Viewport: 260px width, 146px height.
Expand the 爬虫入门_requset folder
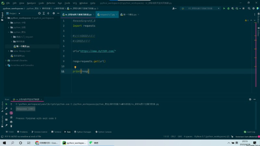coord(11,37)
